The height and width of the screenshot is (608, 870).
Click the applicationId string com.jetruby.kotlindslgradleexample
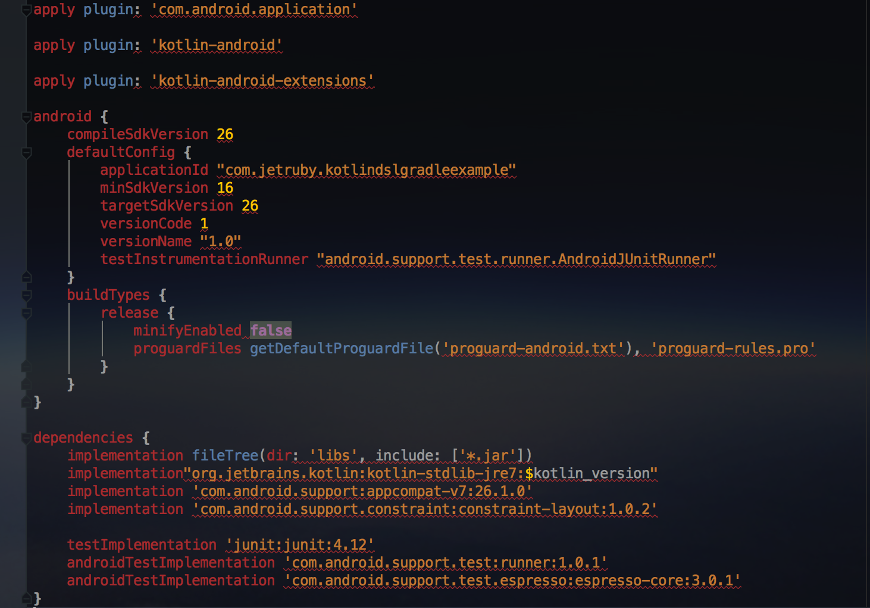point(365,170)
